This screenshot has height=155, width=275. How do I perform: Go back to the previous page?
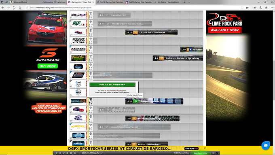3,8
